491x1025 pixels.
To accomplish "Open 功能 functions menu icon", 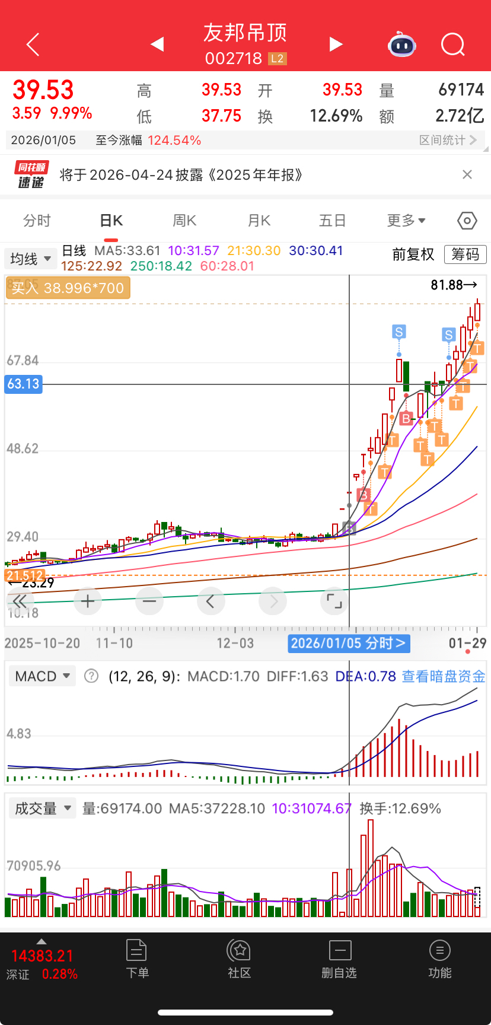I will pyautogui.click(x=439, y=959).
